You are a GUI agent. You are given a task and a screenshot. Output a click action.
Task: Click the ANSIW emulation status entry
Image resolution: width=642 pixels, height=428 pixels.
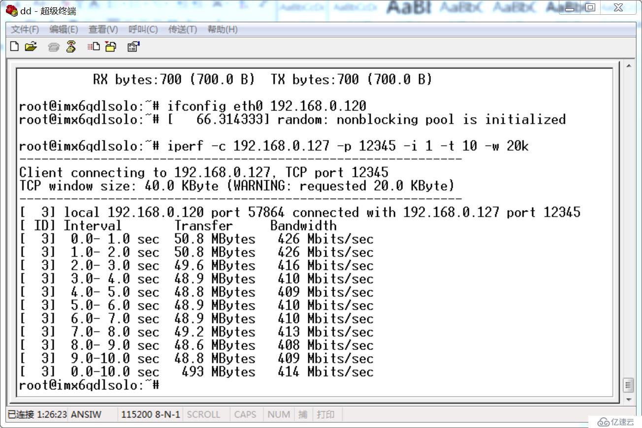click(86, 414)
